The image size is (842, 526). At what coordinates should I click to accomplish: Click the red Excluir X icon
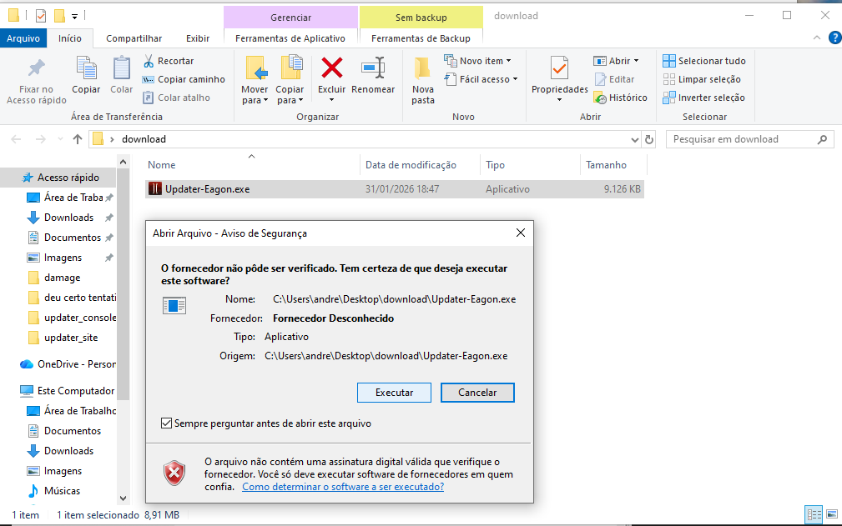332,68
